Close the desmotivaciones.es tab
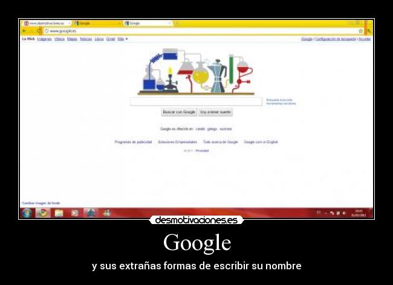 69,24
